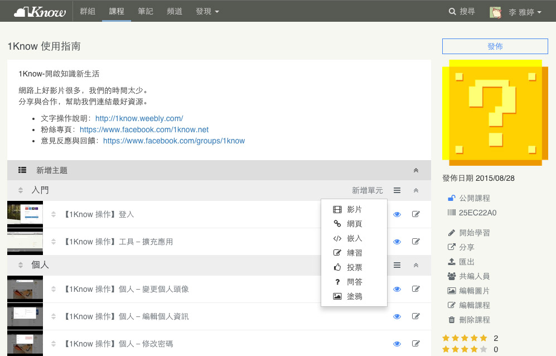Toggle visibility of 個人－修改密碼
Image resolution: width=556 pixels, height=356 pixels.
397,344
